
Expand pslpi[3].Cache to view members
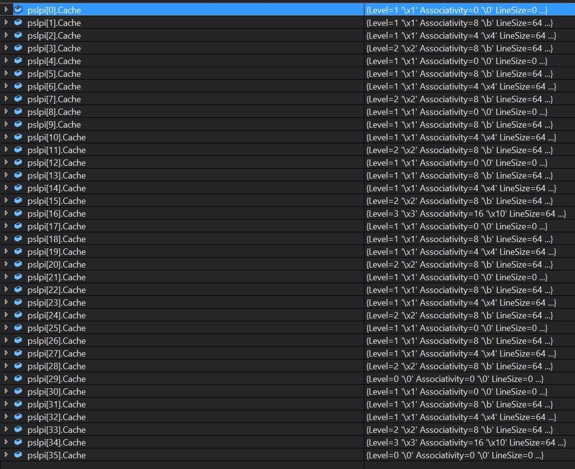tap(5, 48)
